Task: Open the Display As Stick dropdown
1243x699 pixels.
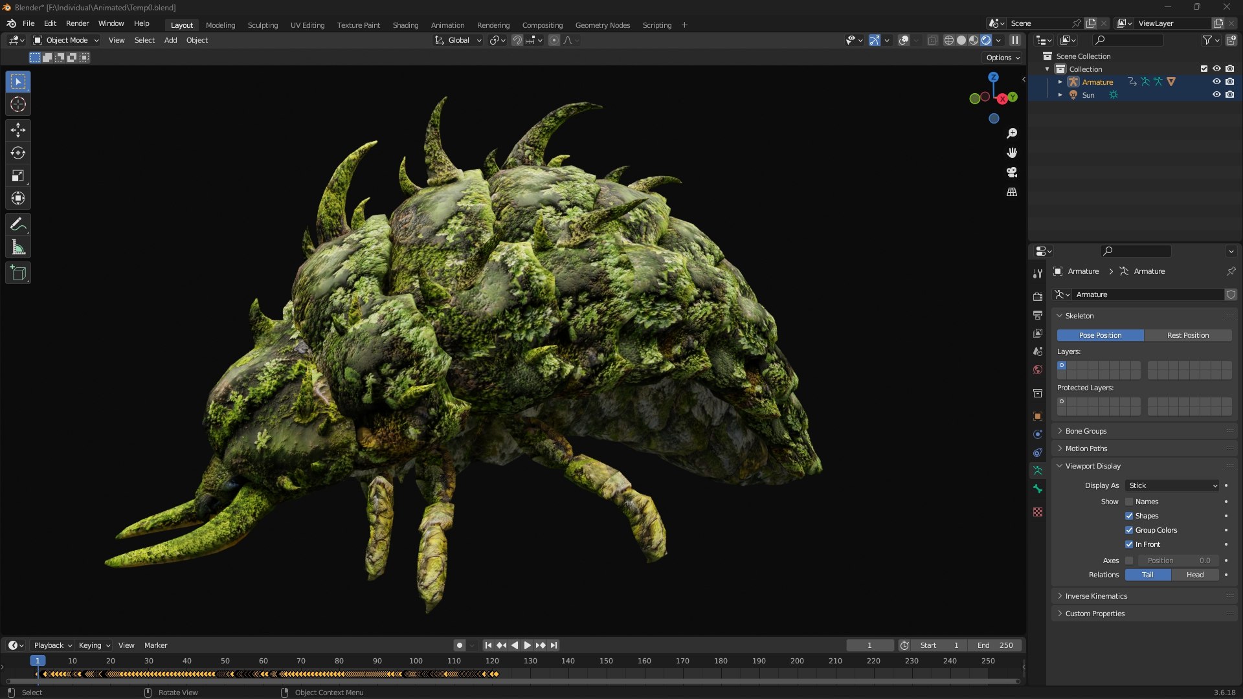Action: pos(1172,485)
